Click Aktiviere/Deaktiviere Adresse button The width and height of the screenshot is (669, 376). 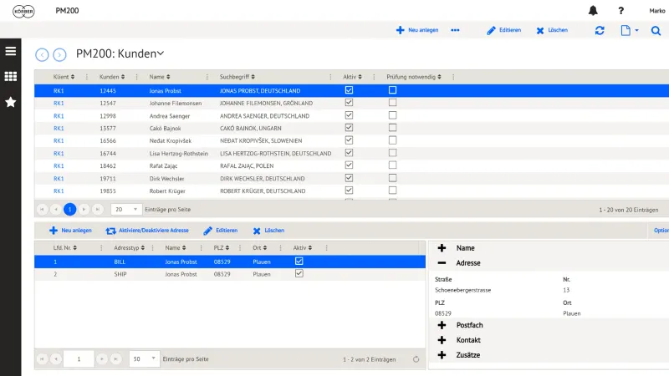pyautogui.click(x=147, y=231)
